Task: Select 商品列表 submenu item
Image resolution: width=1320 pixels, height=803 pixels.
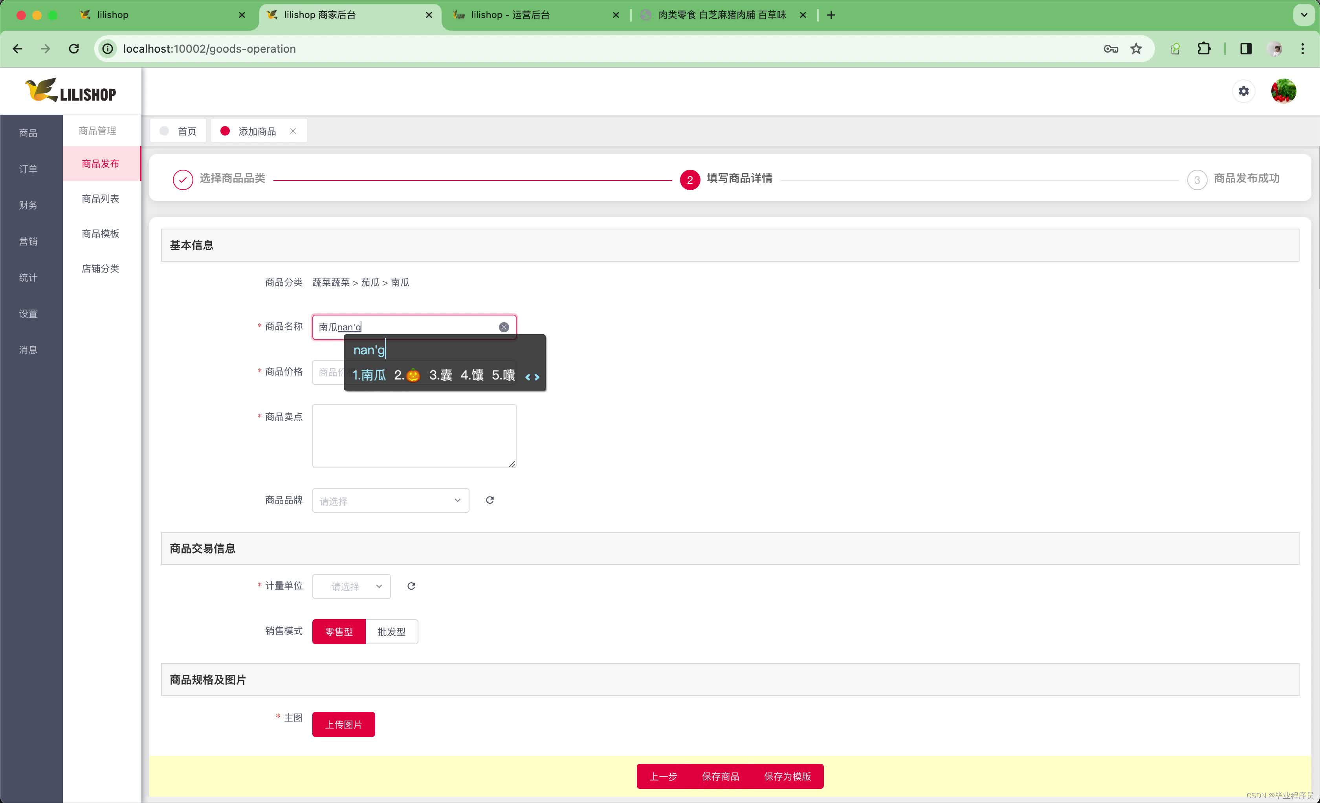Action: (x=101, y=198)
